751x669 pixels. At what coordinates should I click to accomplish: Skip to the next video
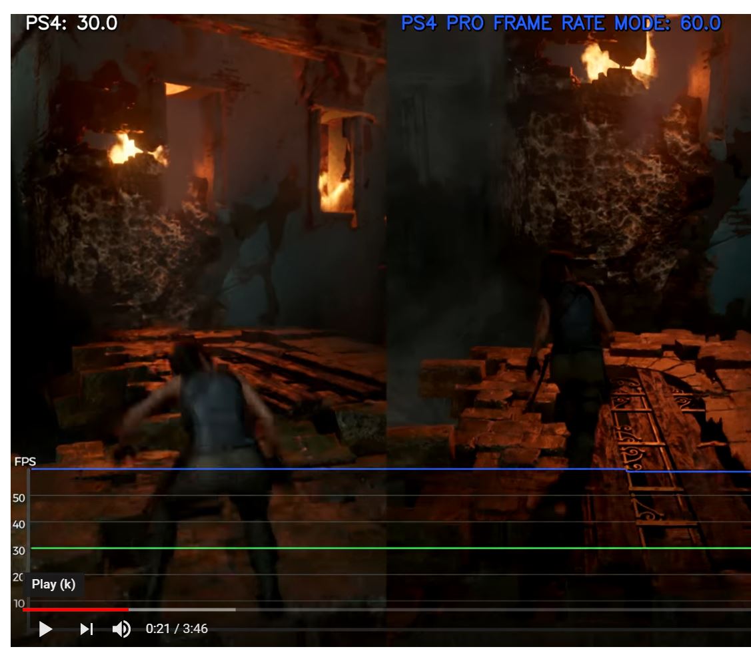[x=87, y=628]
